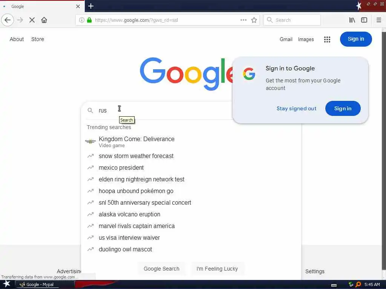Open the star start menu button on taskbar
Screen dimensions: 386x289
click(x=7, y=284)
